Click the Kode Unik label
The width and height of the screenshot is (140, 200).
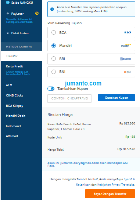[55, 137]
